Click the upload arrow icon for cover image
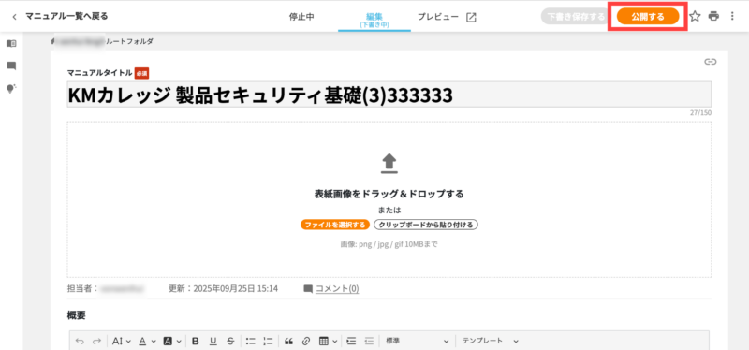Screen dimensions: 749x350 (389, 164)
